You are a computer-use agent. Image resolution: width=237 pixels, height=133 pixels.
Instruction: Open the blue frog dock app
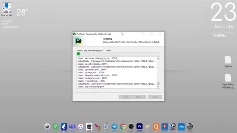[x=64, y=126]
